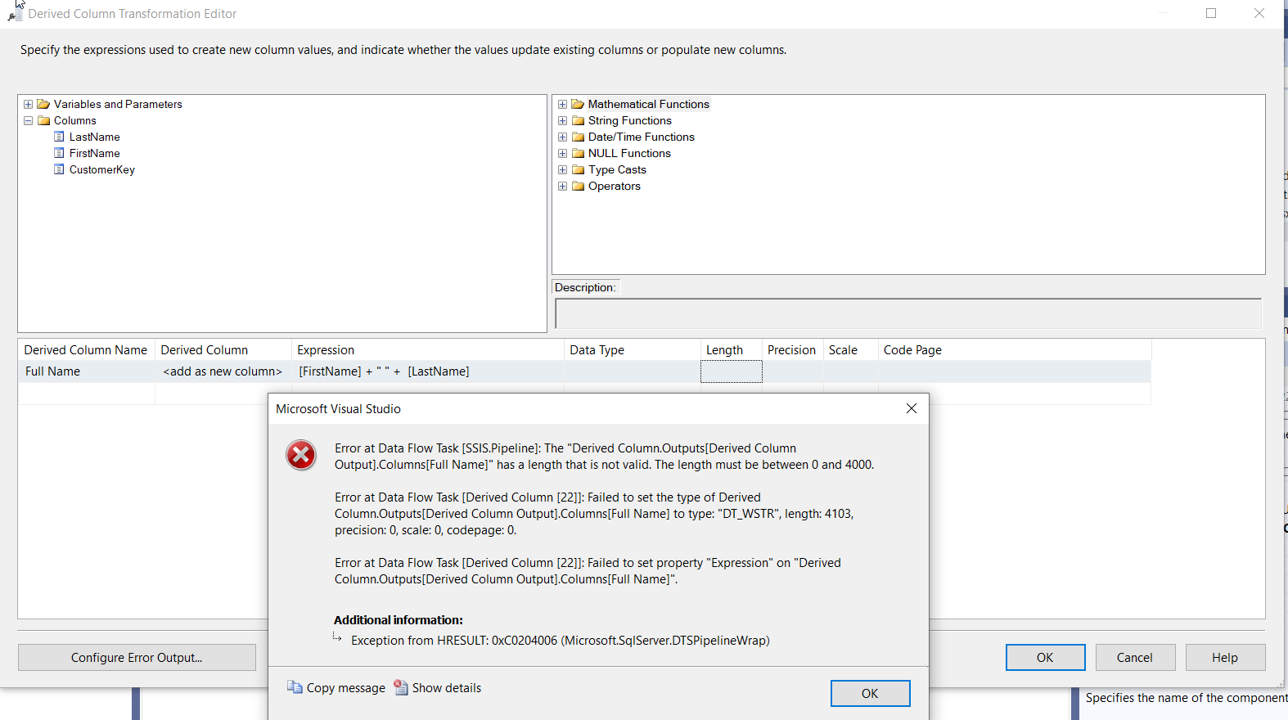Click the Type Casts folder icon
This screenshot has height=720, width=1288.
[579, 169]
